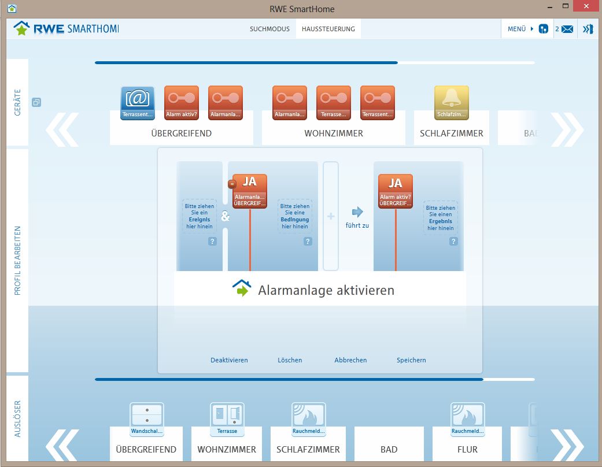Go to previous triggers with left arrows
602x467 pixels.
click(62, 446)
